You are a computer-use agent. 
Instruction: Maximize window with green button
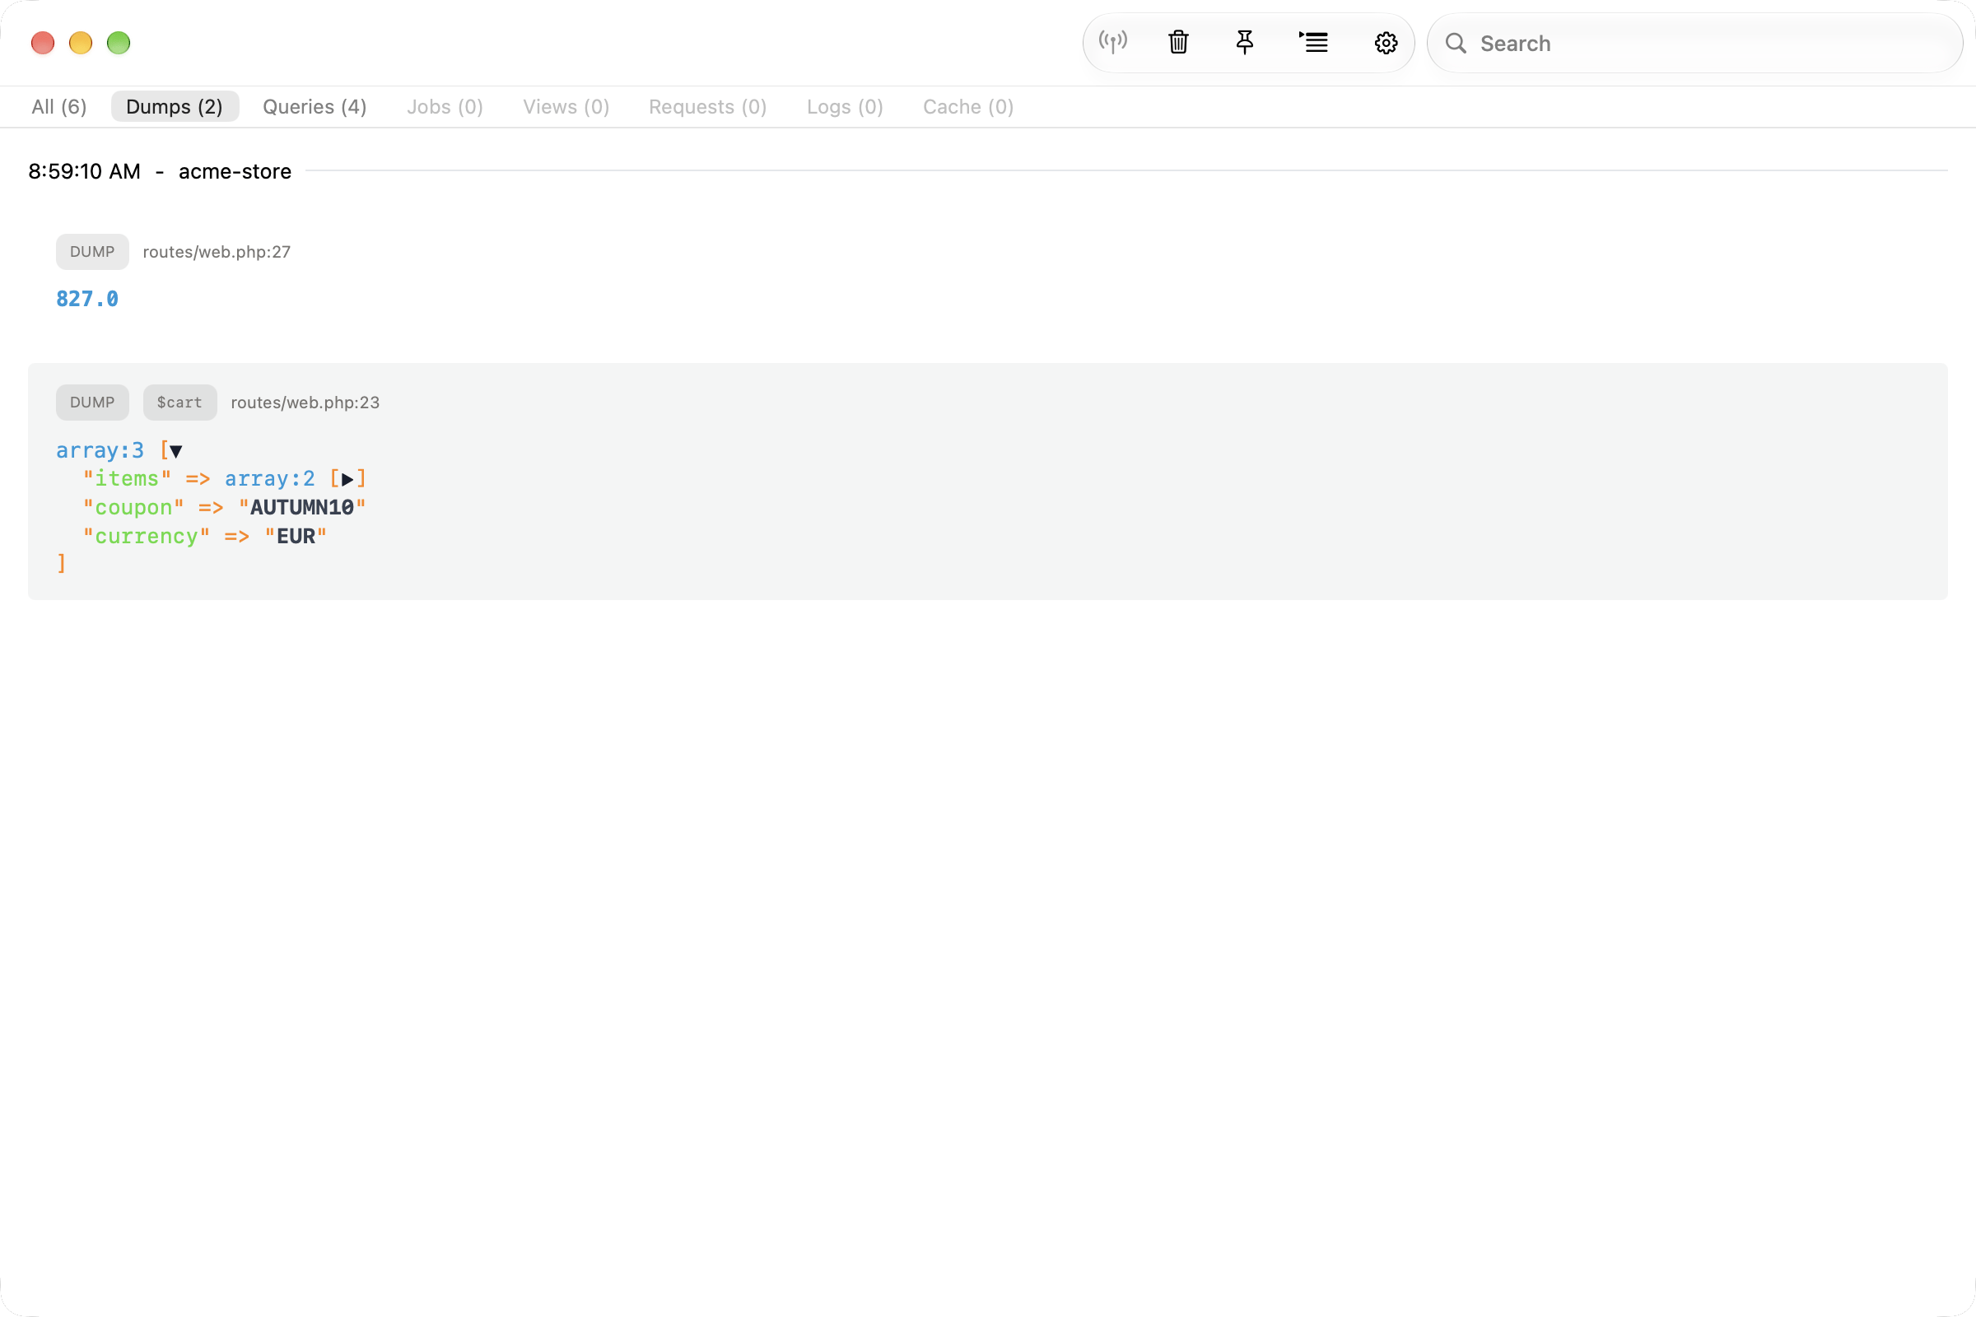[x=119, y=43]
